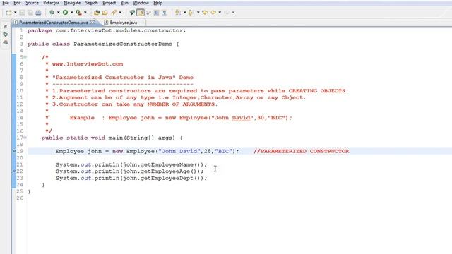Toggle Show Whitespace Characters icon
This screenshot has height=254, width=452.
click(165, 13)
